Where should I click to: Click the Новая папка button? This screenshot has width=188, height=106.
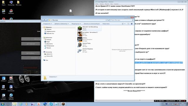(x=106, y=24)
